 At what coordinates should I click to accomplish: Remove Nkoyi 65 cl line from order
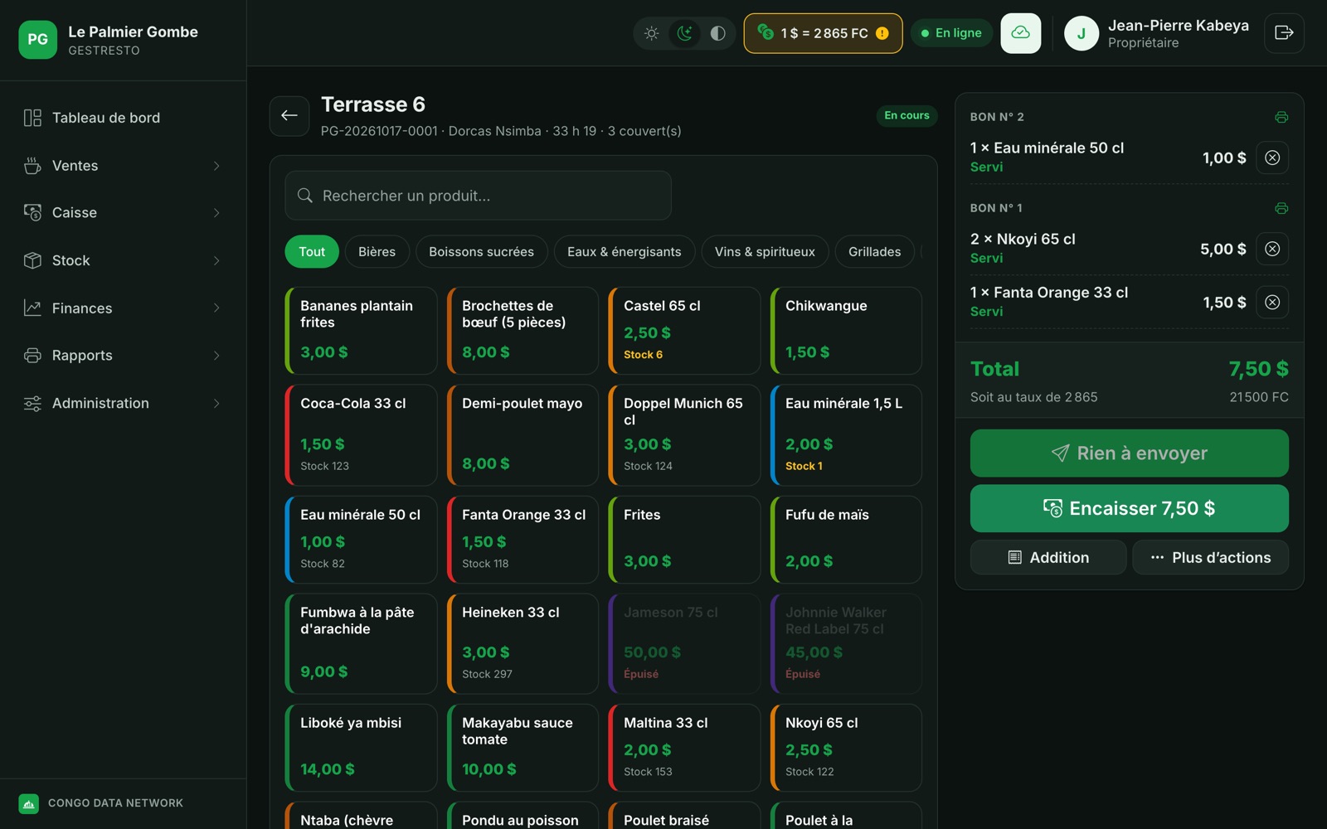click(x=1272, y=249)
